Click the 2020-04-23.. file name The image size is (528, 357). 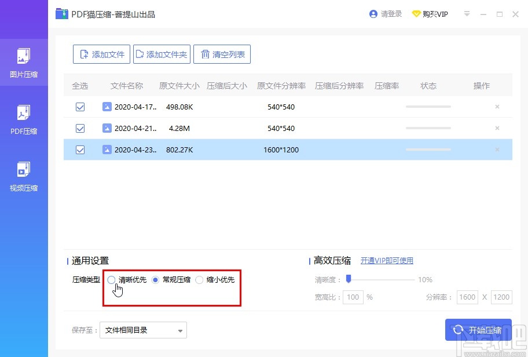(x=135, y=150)
